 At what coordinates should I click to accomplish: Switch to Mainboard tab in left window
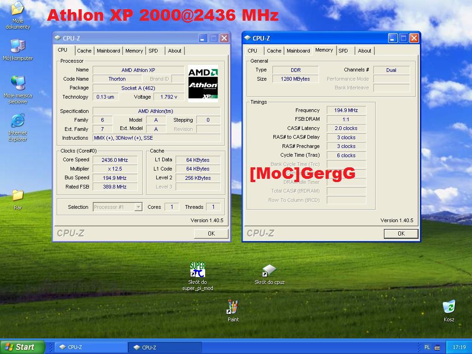click(108, 51)
